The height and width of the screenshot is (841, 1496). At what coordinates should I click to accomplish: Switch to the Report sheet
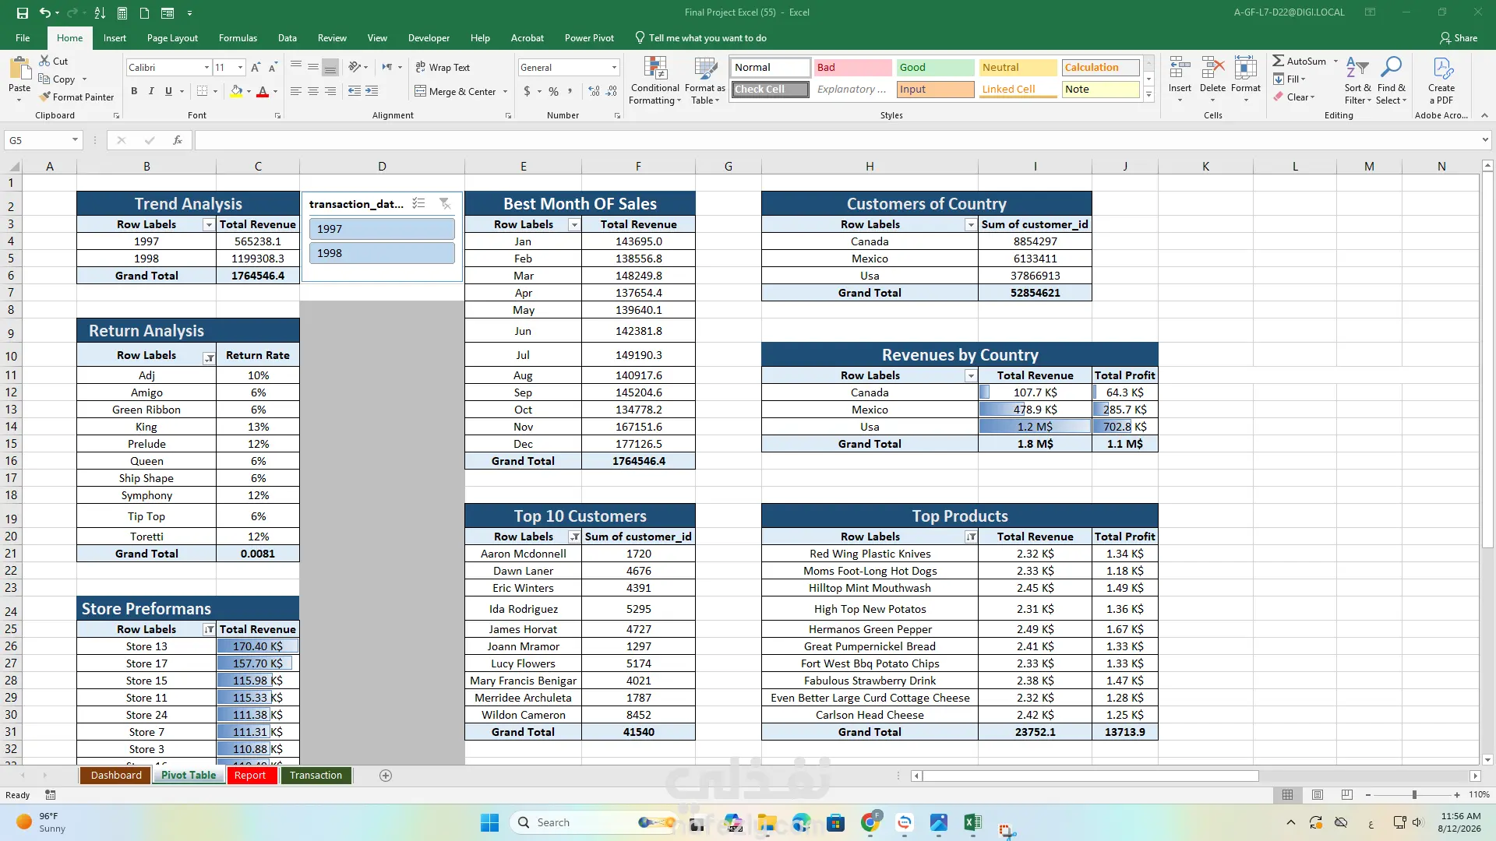(250, 775)
